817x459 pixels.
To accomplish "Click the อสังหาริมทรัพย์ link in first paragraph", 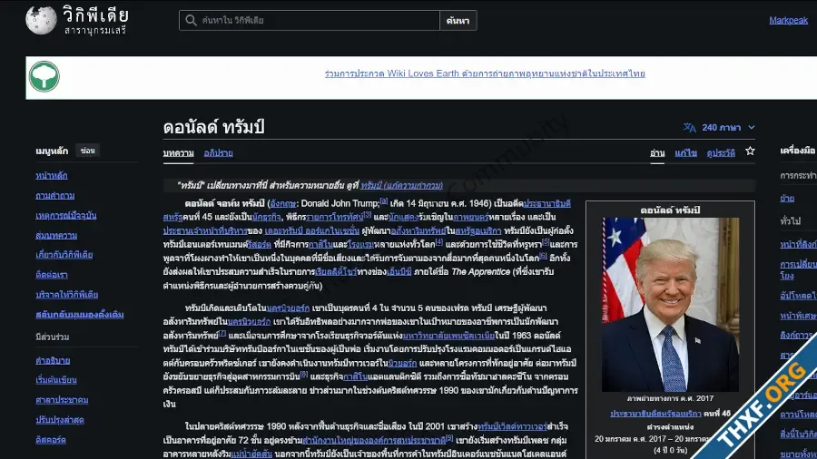I will point(418,230).
